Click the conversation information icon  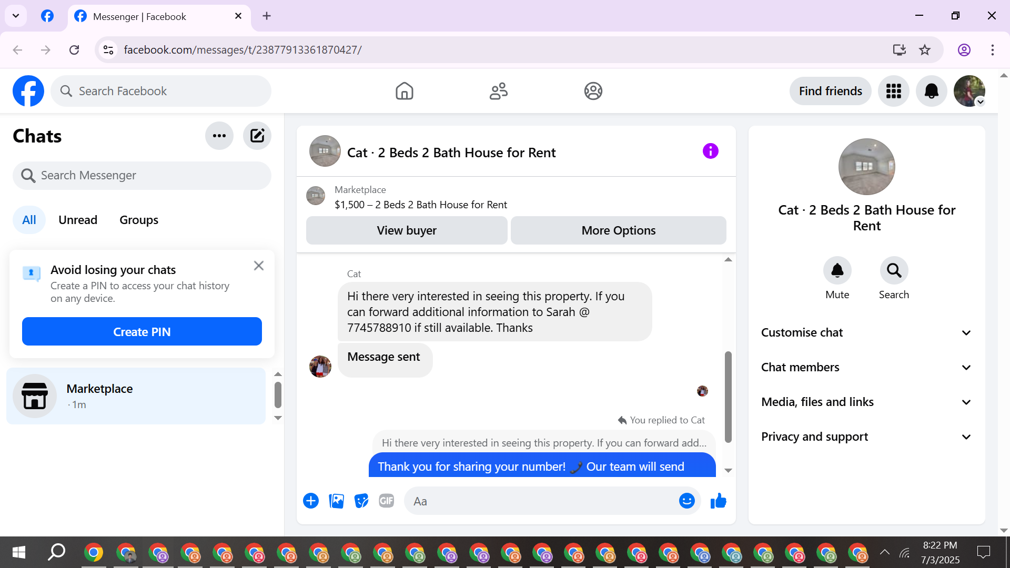click(x=710, y=151)
